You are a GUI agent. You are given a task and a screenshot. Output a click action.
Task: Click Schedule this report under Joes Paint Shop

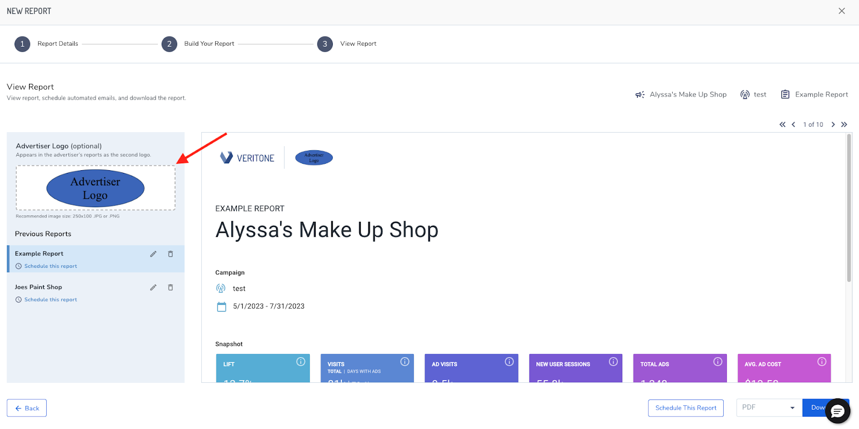[50, 300]
